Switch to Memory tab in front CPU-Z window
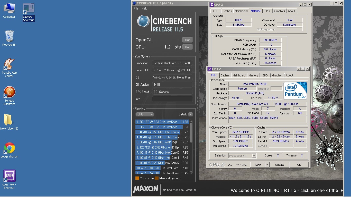Viewport: 351px width, 197px height. [253, 75]
